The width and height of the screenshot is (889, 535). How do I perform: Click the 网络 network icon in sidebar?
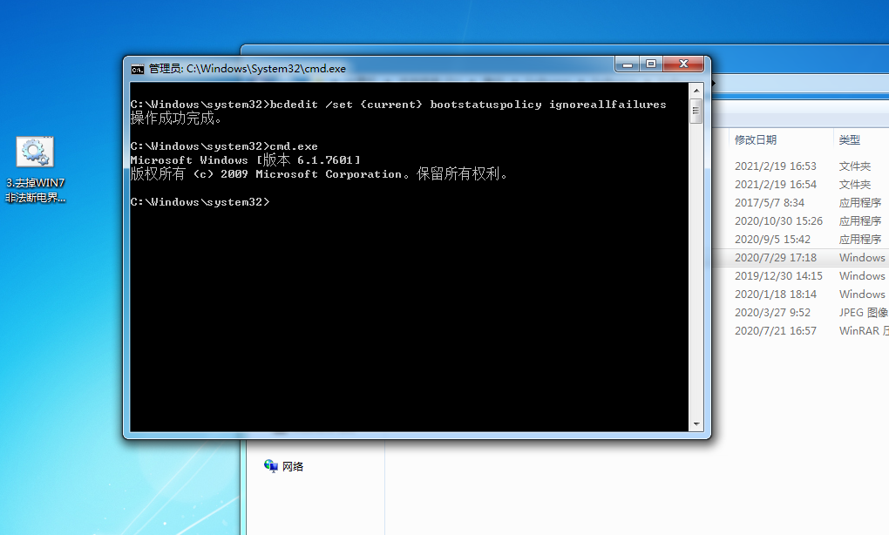[270, 466]
